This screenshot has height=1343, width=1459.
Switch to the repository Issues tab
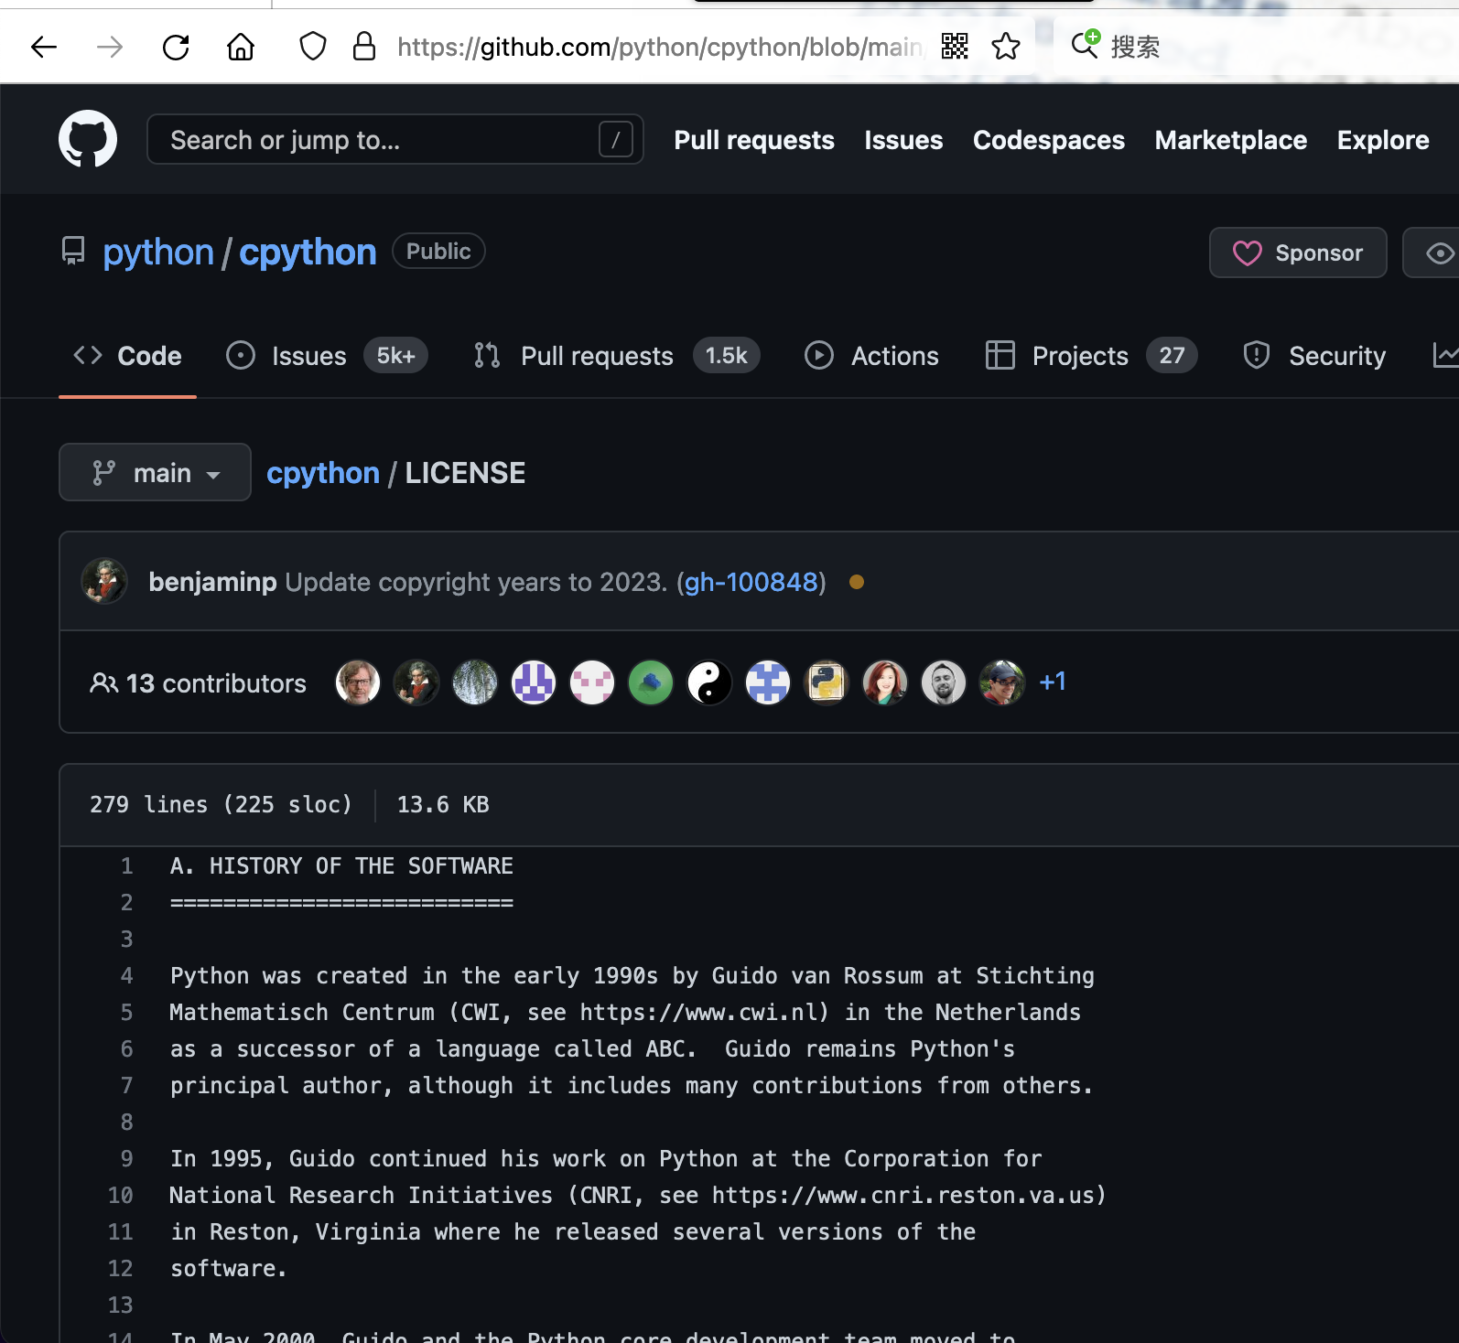[327, 356]
